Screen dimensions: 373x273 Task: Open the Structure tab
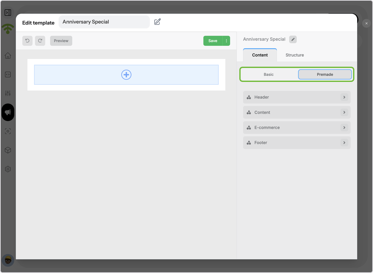tap(295, 55)
